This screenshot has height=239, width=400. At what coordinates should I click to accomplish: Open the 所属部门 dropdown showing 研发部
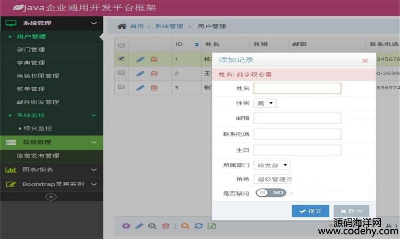272,165
